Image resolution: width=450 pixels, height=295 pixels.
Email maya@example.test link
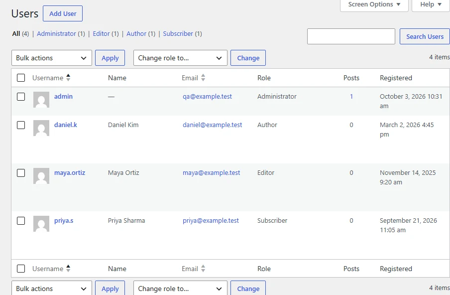211,172
